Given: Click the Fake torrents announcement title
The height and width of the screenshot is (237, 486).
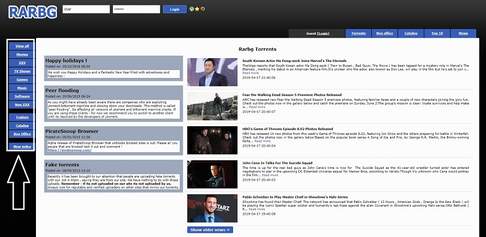Looking at the screenshot, I should click(62, 165).
